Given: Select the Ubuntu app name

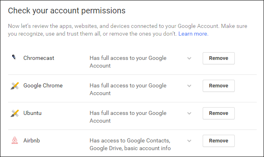Looking at the screenshot, I should click(32, 113).
